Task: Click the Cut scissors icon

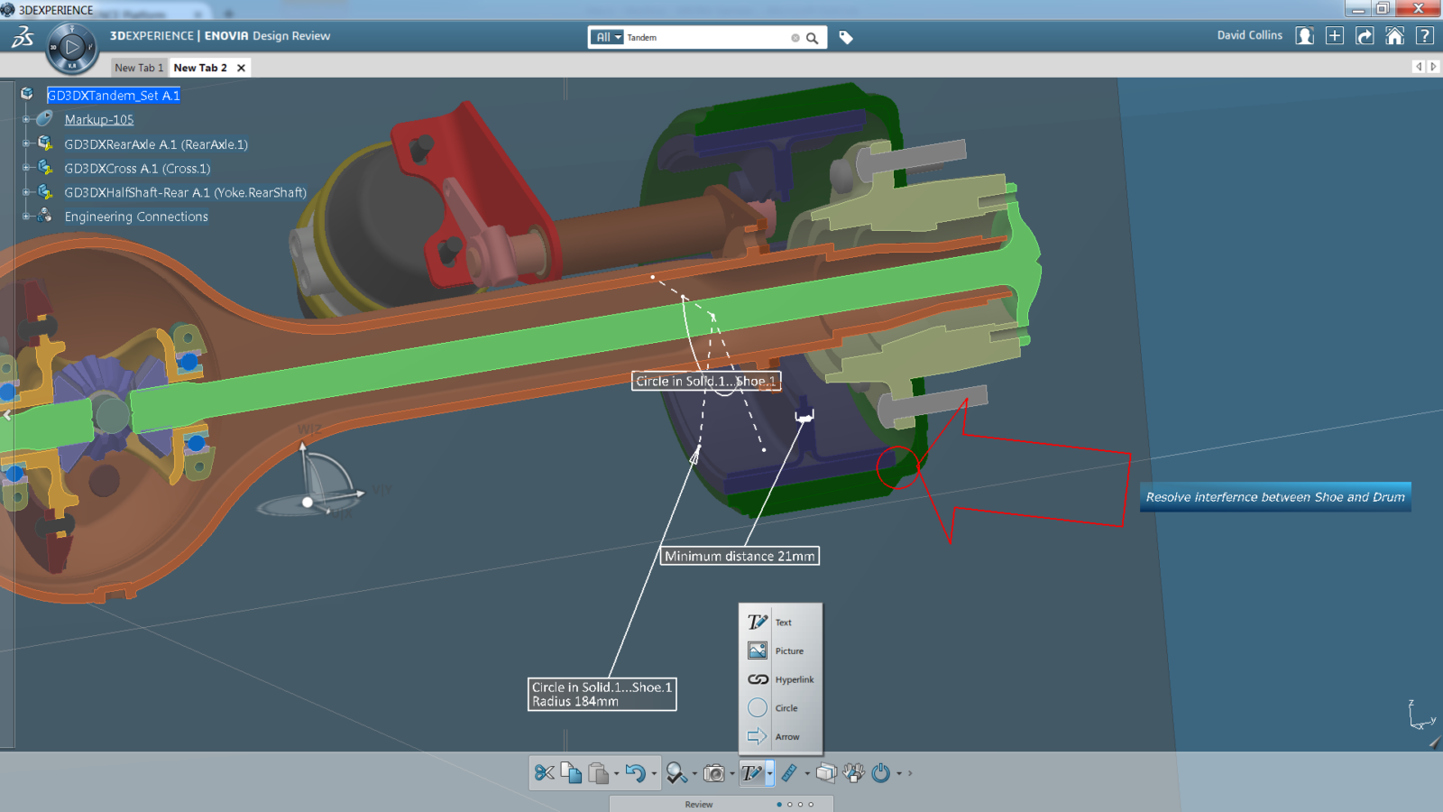Action: (x=544, y=773)
